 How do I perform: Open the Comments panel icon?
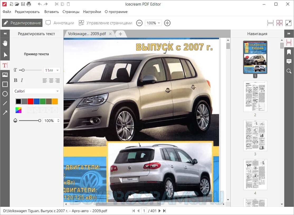(x=289, y=61)
